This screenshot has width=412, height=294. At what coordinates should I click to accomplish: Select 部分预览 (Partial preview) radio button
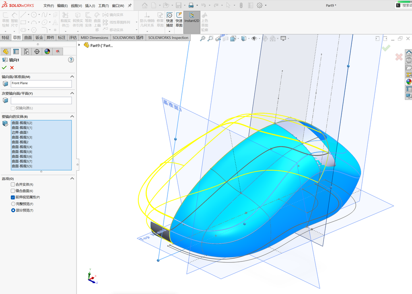pos(13,210)
